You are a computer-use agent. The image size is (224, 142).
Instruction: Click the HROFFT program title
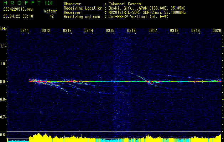tap(22, 3)
